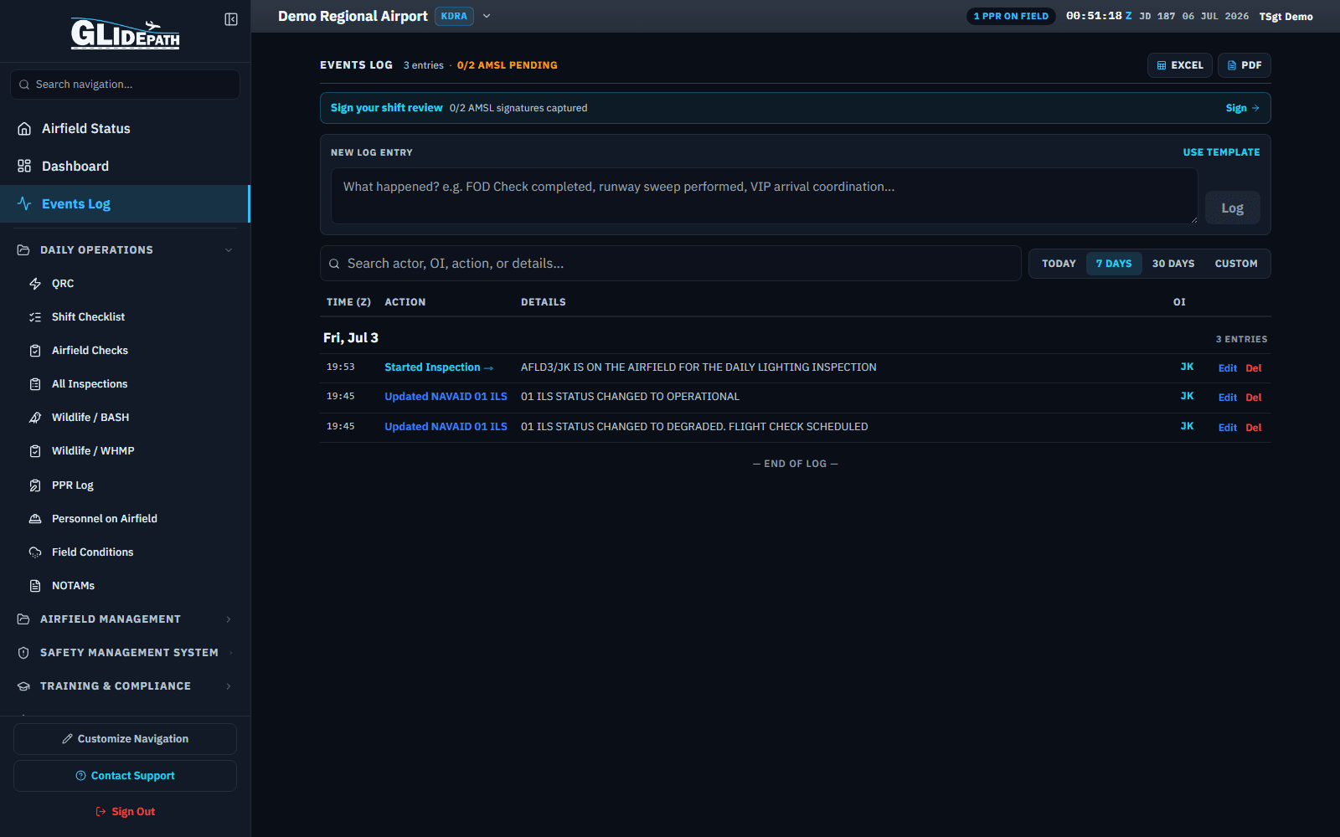The height and width of the screenshot is (837, 1340).
Task: Click Sign to sign shift review
Action: (x=1242, y=108)
